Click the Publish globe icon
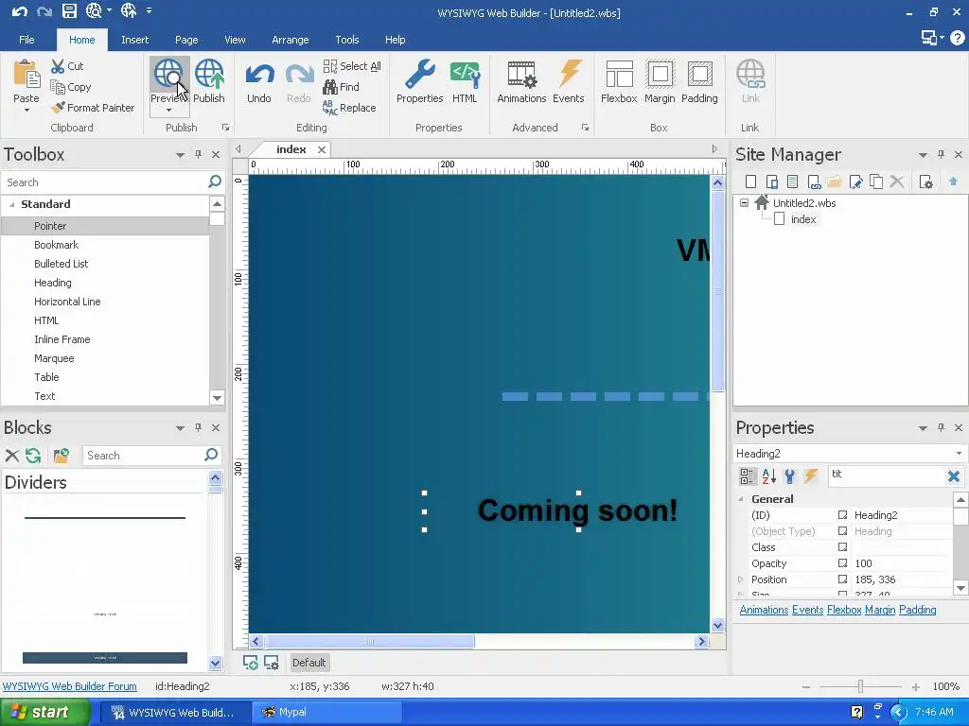The height and width of the screenshot is (726, 969). tap(209, 74)
